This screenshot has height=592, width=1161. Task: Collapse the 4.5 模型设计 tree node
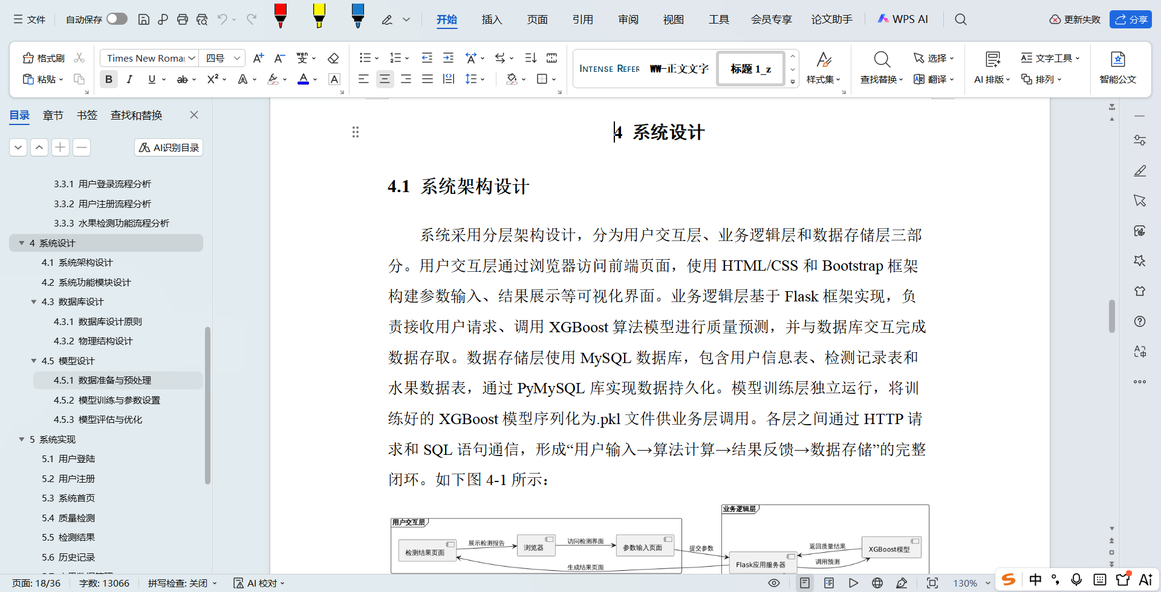[34, 361]
